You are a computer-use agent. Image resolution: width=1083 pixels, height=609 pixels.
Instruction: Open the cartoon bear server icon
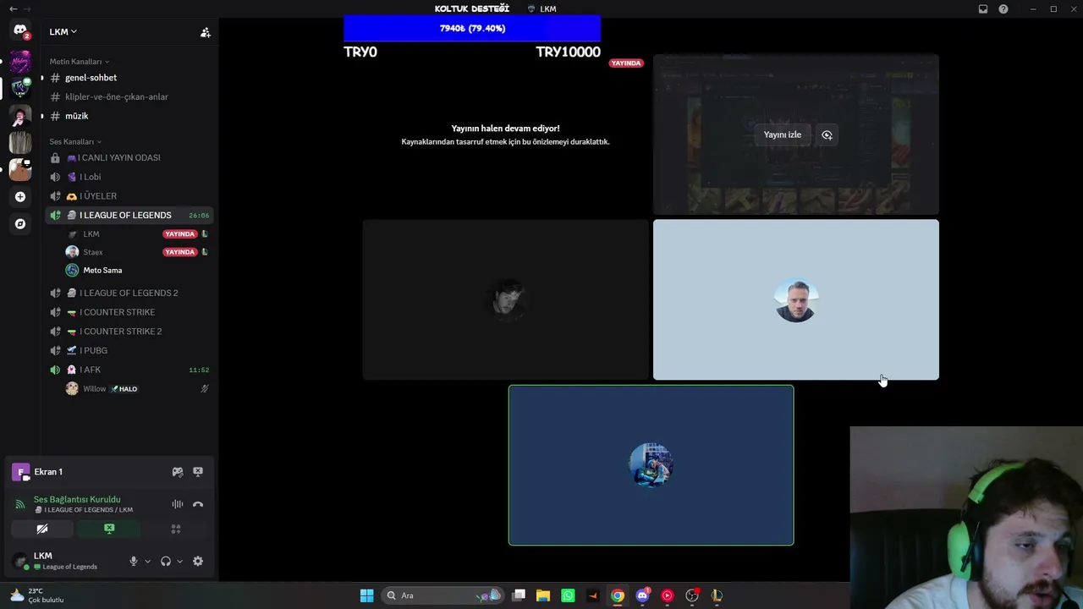pos(20,169)
